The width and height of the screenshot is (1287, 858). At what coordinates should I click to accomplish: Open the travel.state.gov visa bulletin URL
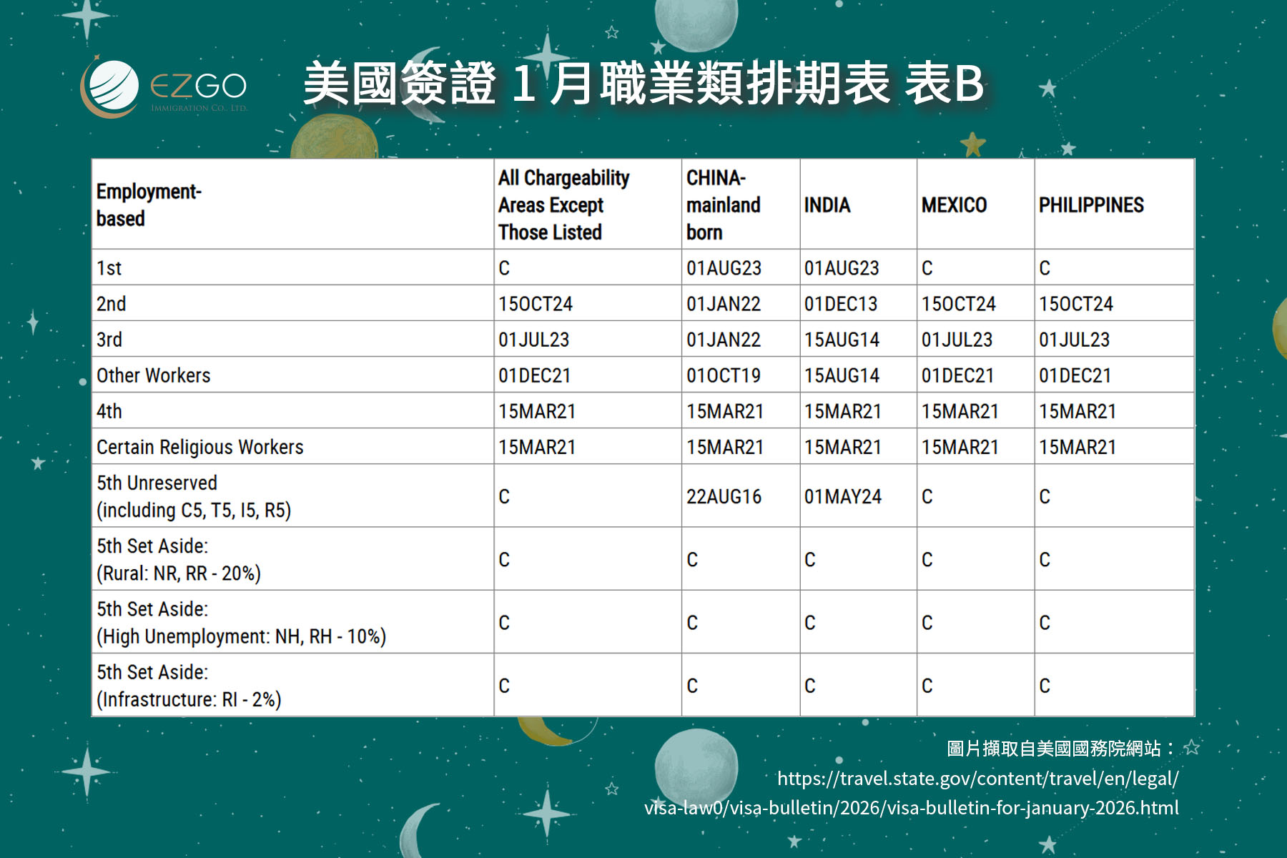(x=912, y=793)
